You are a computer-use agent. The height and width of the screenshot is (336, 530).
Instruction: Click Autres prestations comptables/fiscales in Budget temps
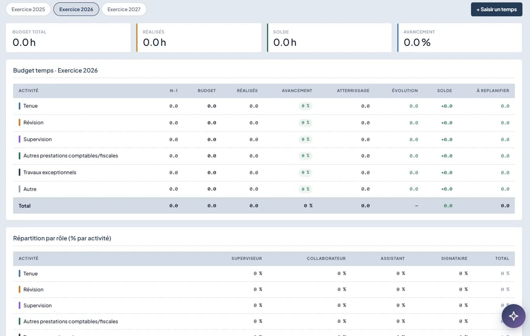tap(71, 156)
